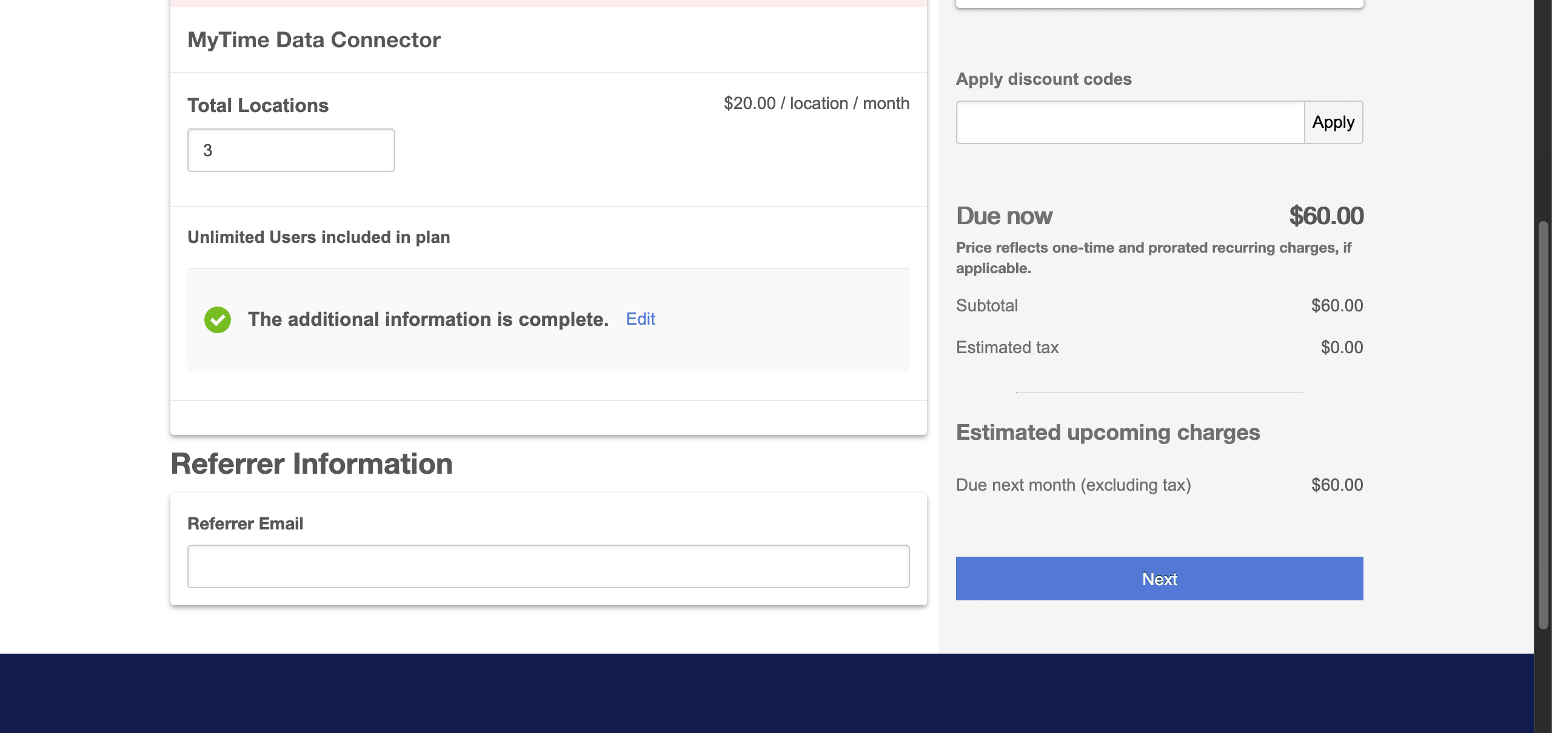This screenshot has width=1552, height=733.
Task: Focus the Referrer Email input box
Action: tap(548, 566)
